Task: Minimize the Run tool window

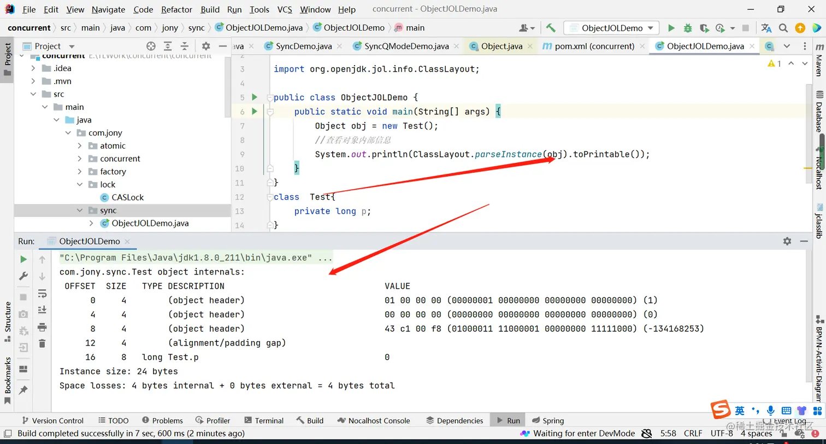Action: coord(804,241)
